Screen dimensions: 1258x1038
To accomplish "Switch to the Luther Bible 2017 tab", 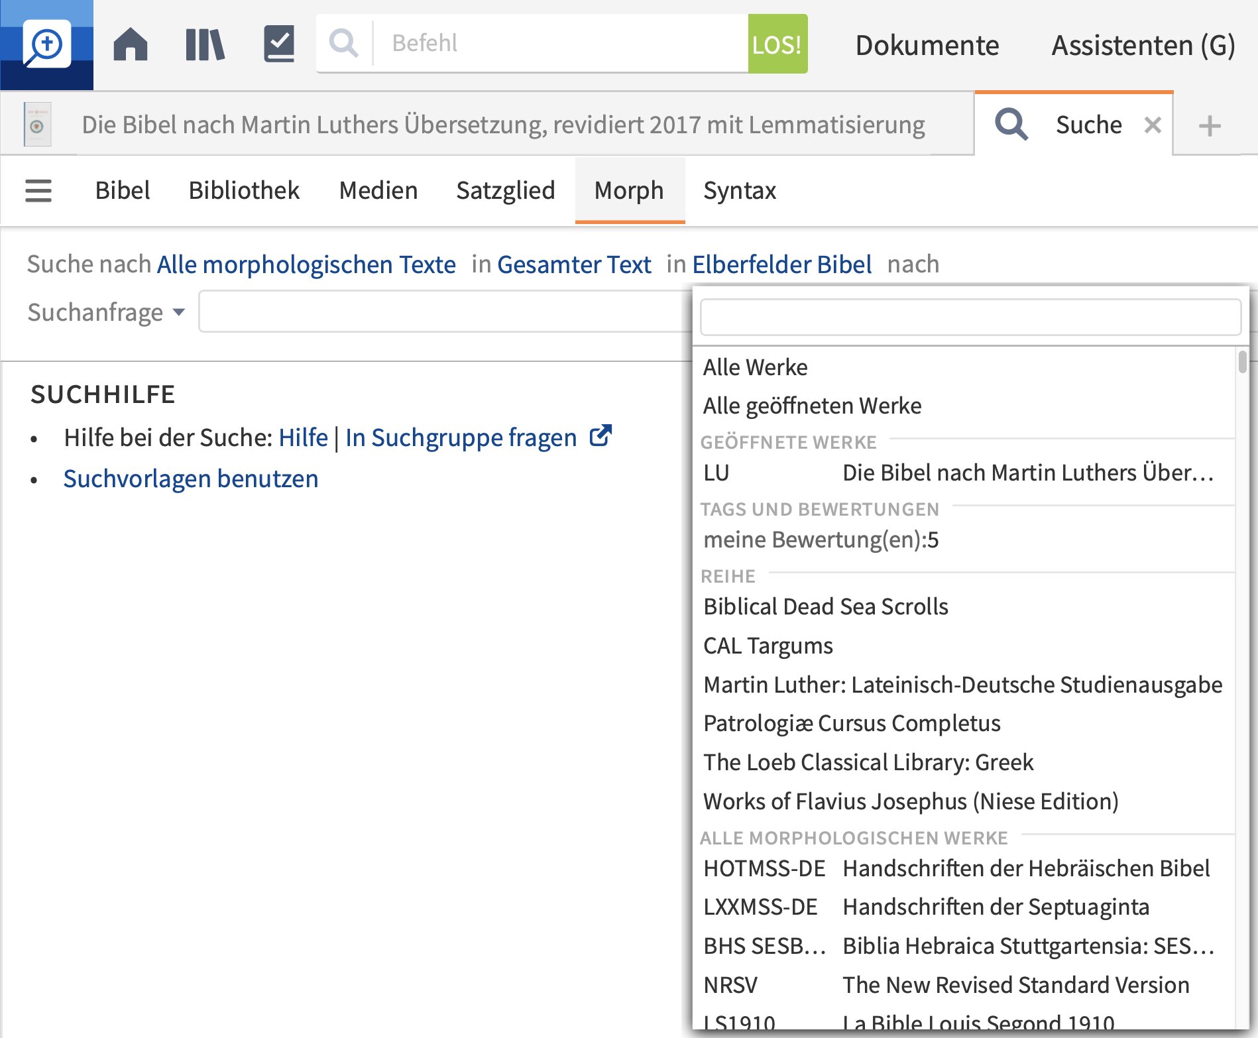I will 488,125.
